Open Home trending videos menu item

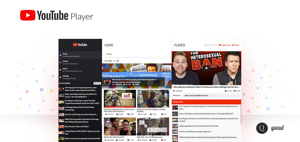tap(80, 55)
